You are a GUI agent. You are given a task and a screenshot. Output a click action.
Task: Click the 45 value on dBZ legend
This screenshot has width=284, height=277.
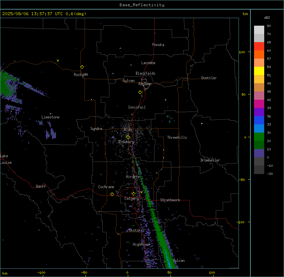coord(269,91)
